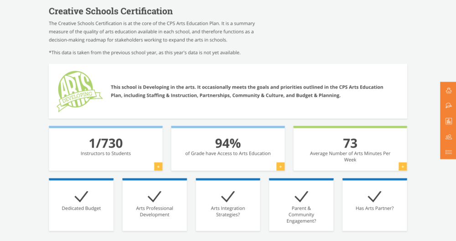Click the Creative Schools Certification heading
This screenshot has height=241, width=456.
(x=110, y=11)
